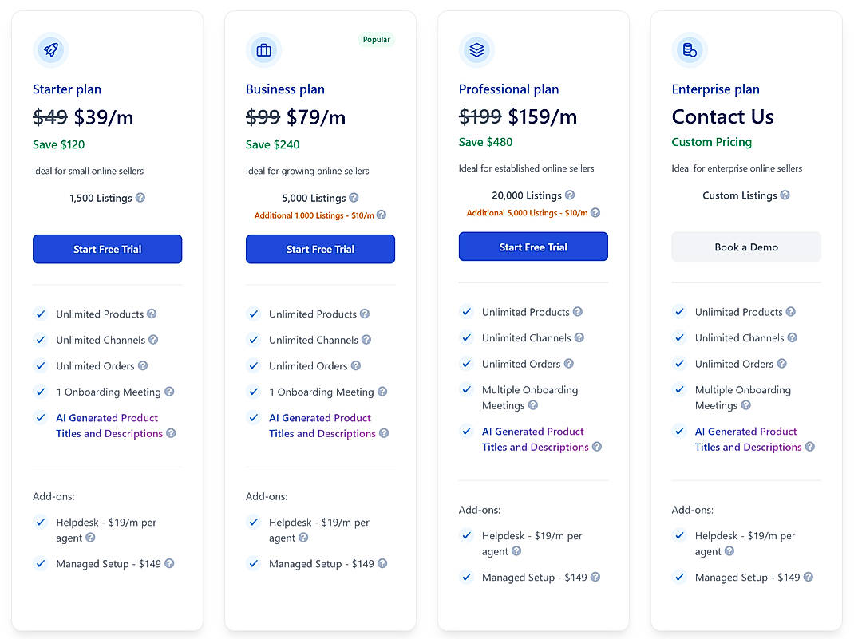
Task: Show Unlimited Channels help in Professional plan
Action: [x=579, y=337]
